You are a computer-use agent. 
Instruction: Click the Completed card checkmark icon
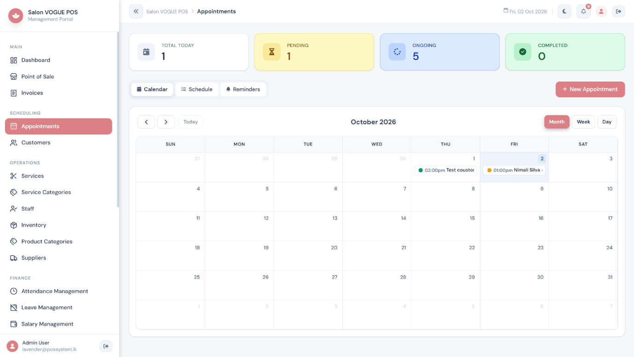point(523,52)
